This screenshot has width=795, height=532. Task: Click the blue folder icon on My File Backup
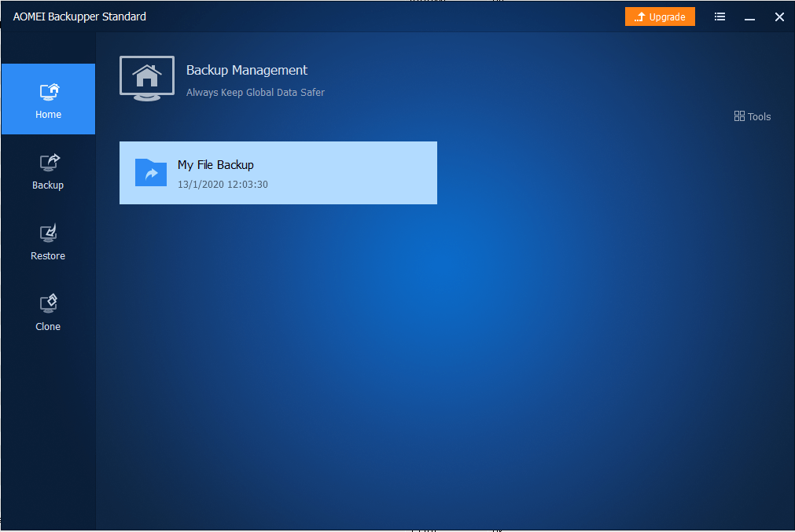(x=150, y=173)
